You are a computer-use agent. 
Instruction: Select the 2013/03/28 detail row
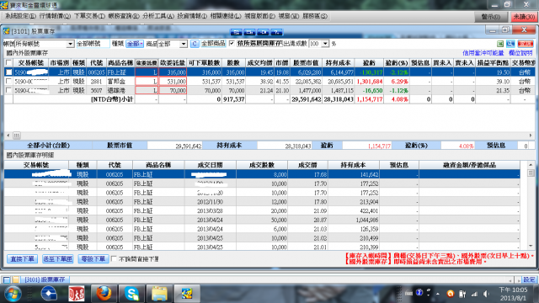tap(262, 210)
